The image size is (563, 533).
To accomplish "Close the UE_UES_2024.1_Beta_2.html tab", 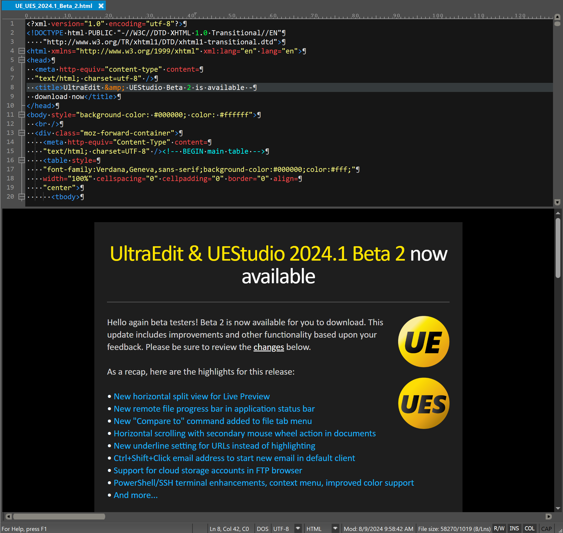I will (101, 6).
